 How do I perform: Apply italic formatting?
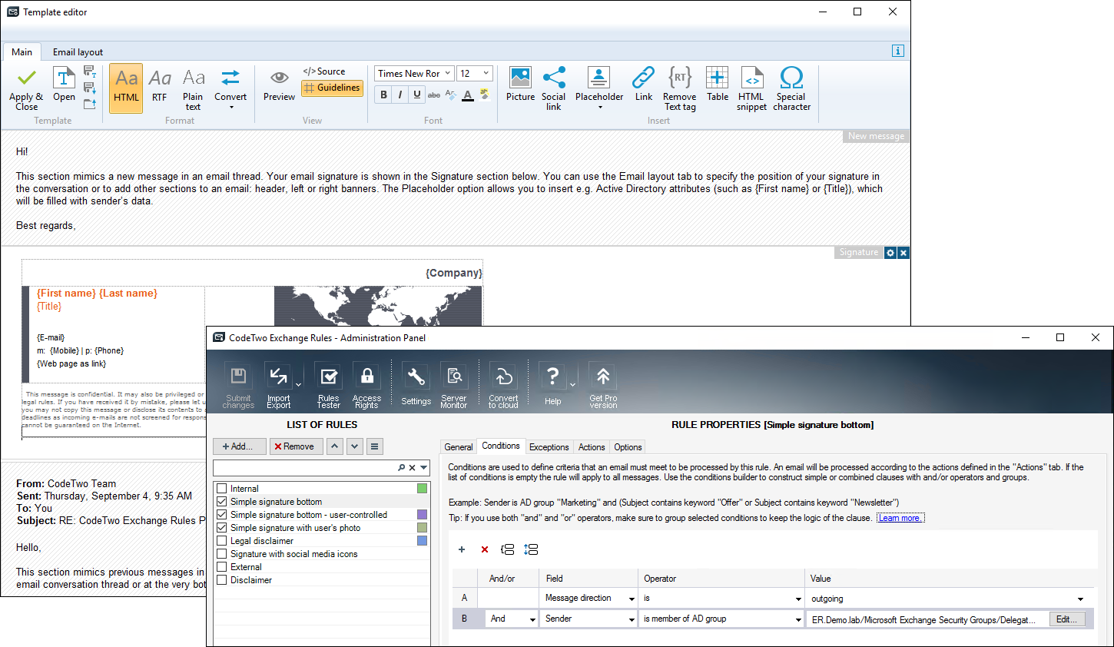coord(400,95)
